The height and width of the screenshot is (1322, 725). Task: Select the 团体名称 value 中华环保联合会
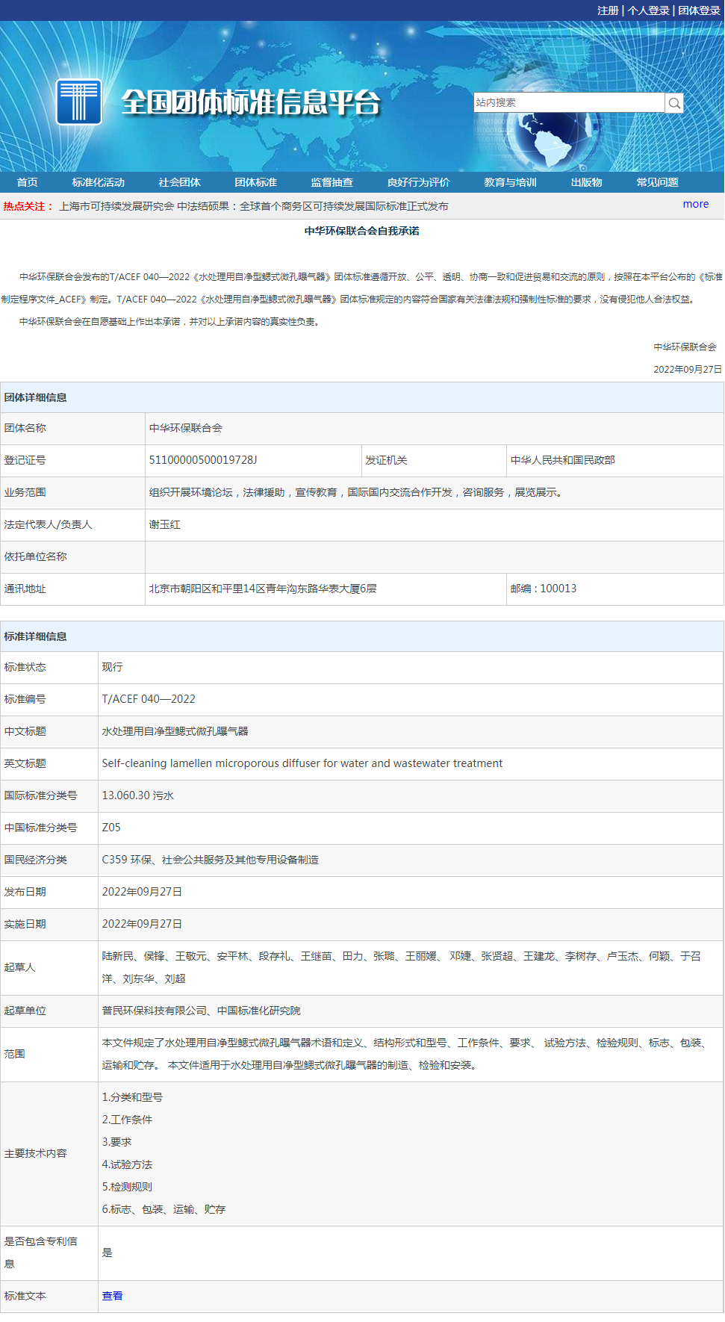click(185, 428)
